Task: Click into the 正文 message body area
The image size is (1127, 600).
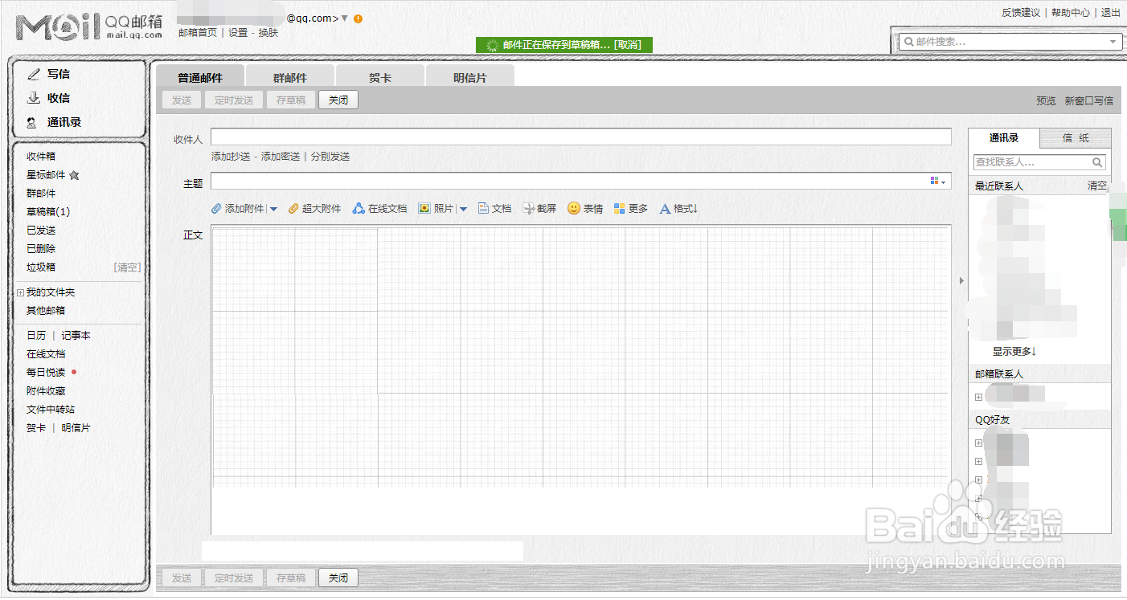Action: (x=581, y=380)
